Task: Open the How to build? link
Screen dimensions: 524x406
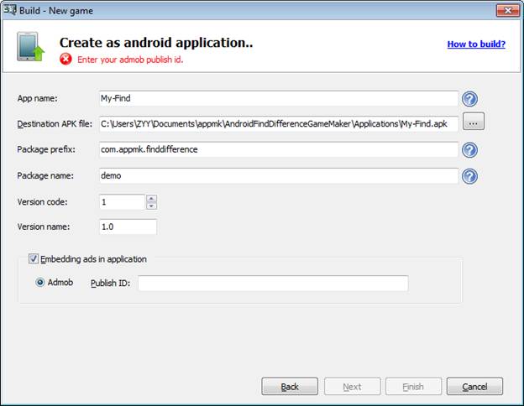Action: [476, 44]
